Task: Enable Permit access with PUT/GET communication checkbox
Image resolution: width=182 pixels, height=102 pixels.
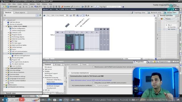Action: pos(94,67)
